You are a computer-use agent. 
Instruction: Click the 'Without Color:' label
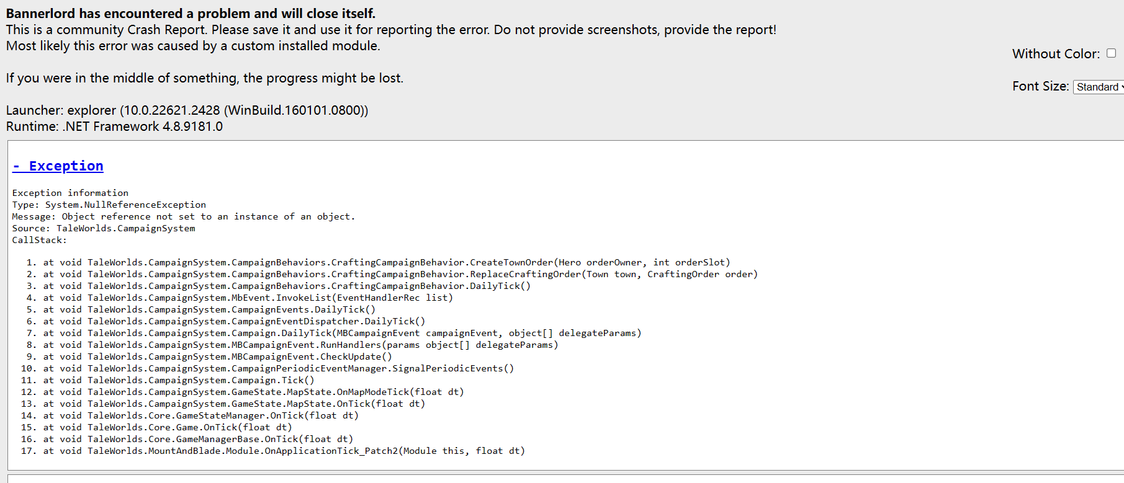(x=1056, y=54)
